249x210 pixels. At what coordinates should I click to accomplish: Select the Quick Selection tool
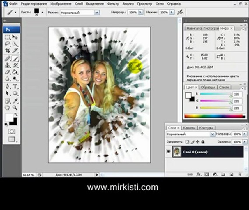(x=15, y=44)
